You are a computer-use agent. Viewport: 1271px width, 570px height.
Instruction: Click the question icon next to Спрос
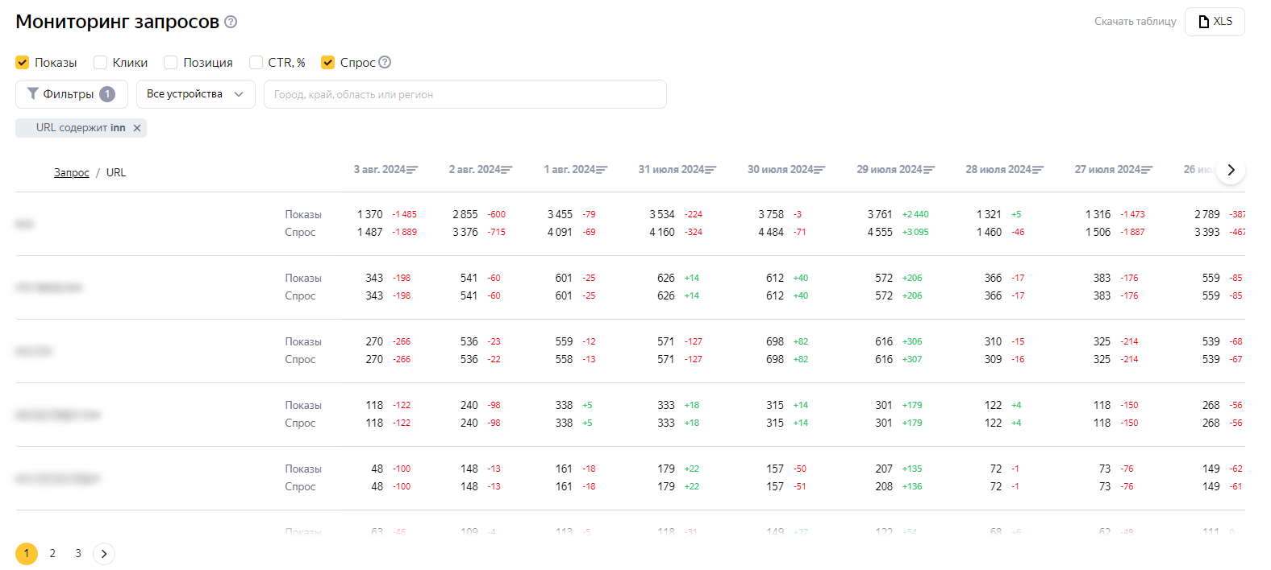[x=385, y=62]
